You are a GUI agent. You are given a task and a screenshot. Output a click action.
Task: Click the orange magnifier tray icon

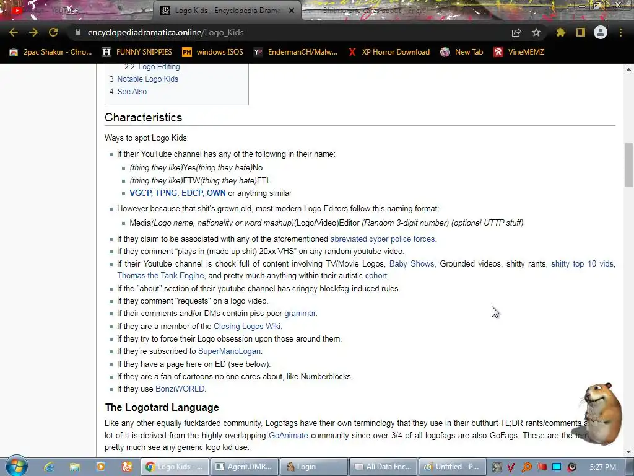tap(526, 467)
